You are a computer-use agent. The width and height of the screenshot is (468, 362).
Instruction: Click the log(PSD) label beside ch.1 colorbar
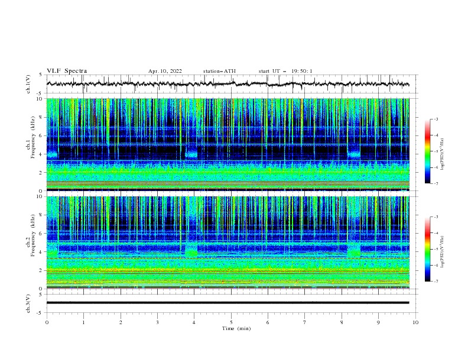pos(443,154)
